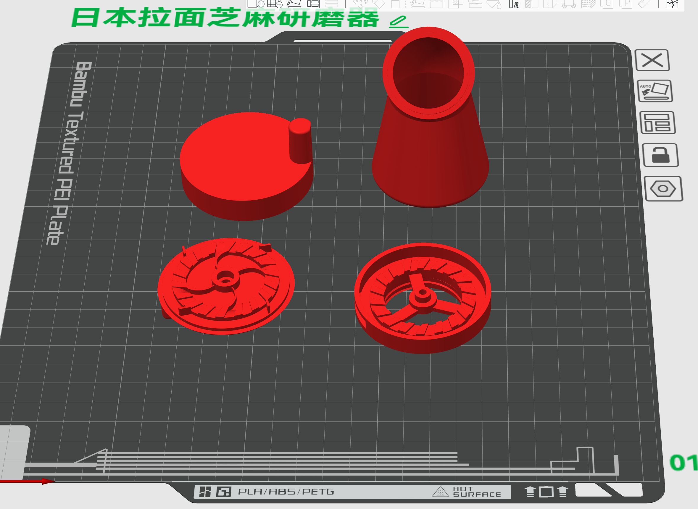Click the top toolbar Arrange all icon
698x509 pixels.
click(312, 4)
